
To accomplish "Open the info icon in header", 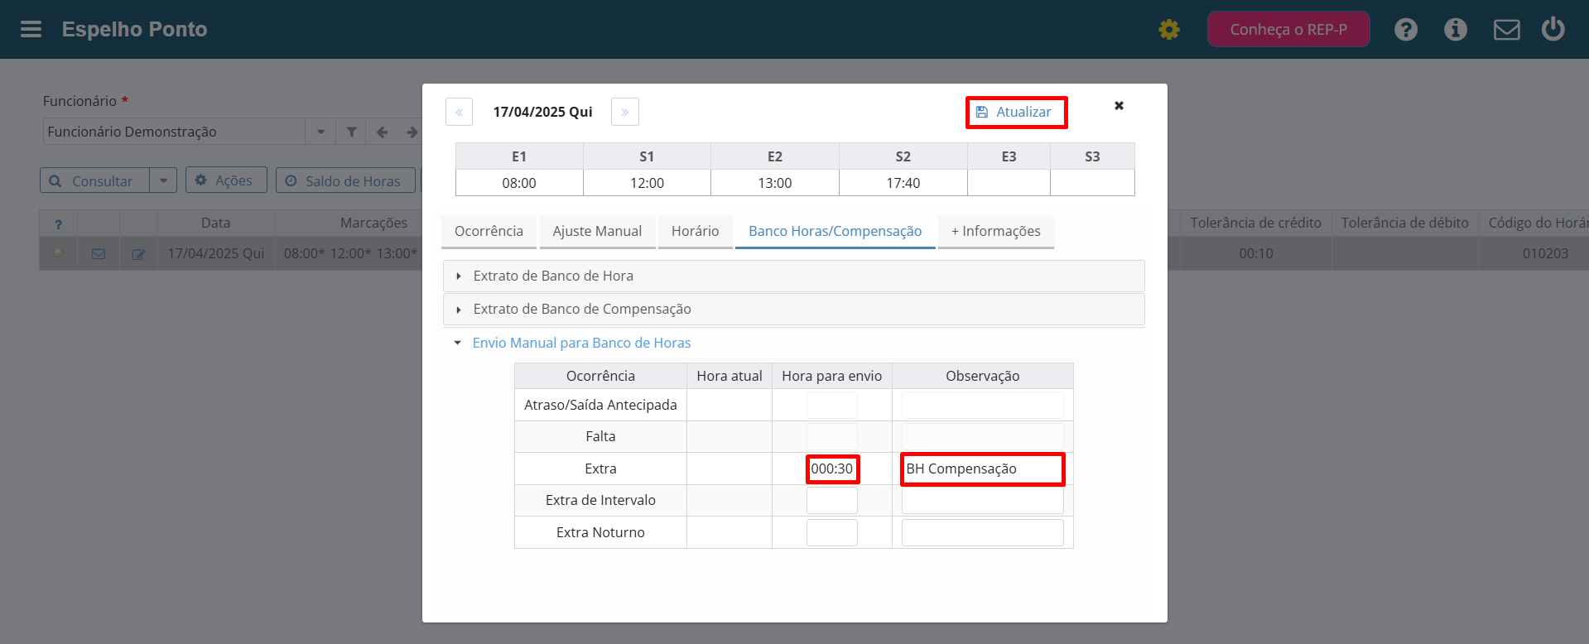I will point(1456,30).
